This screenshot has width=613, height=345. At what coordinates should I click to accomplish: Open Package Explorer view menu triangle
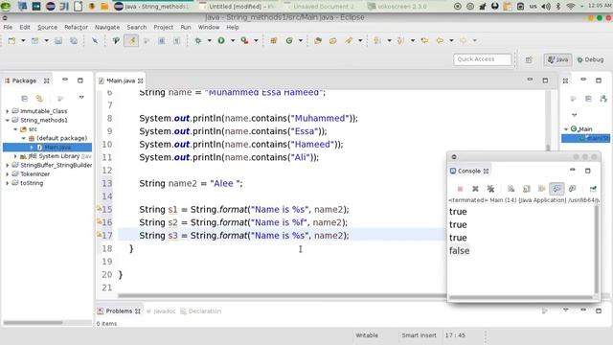81,98
